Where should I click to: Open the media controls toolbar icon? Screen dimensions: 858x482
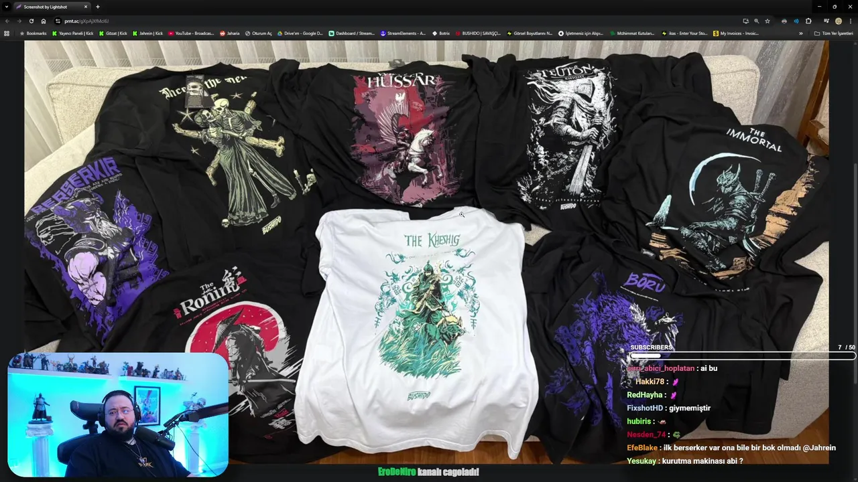coord(826,21)
